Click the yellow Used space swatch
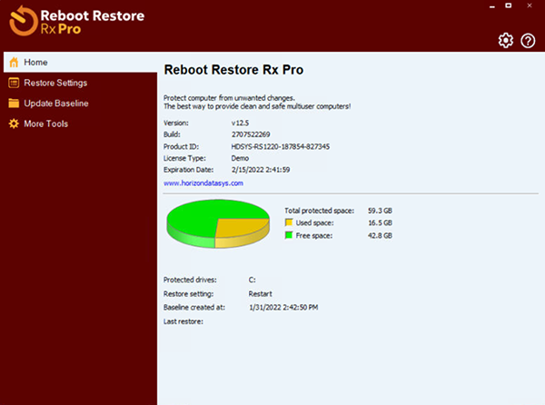 point(289,222)
